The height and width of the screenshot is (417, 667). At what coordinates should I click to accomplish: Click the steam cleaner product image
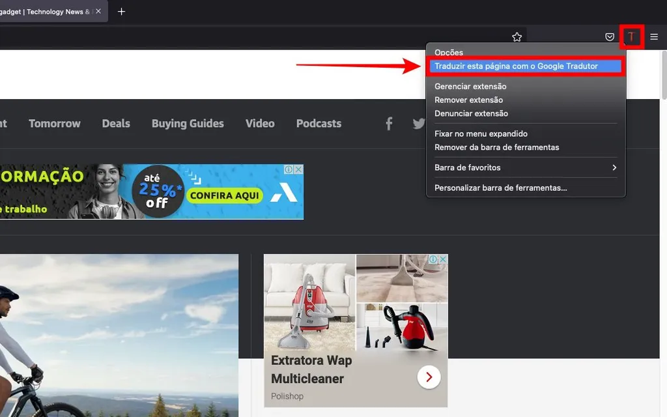tap(402, 326)
